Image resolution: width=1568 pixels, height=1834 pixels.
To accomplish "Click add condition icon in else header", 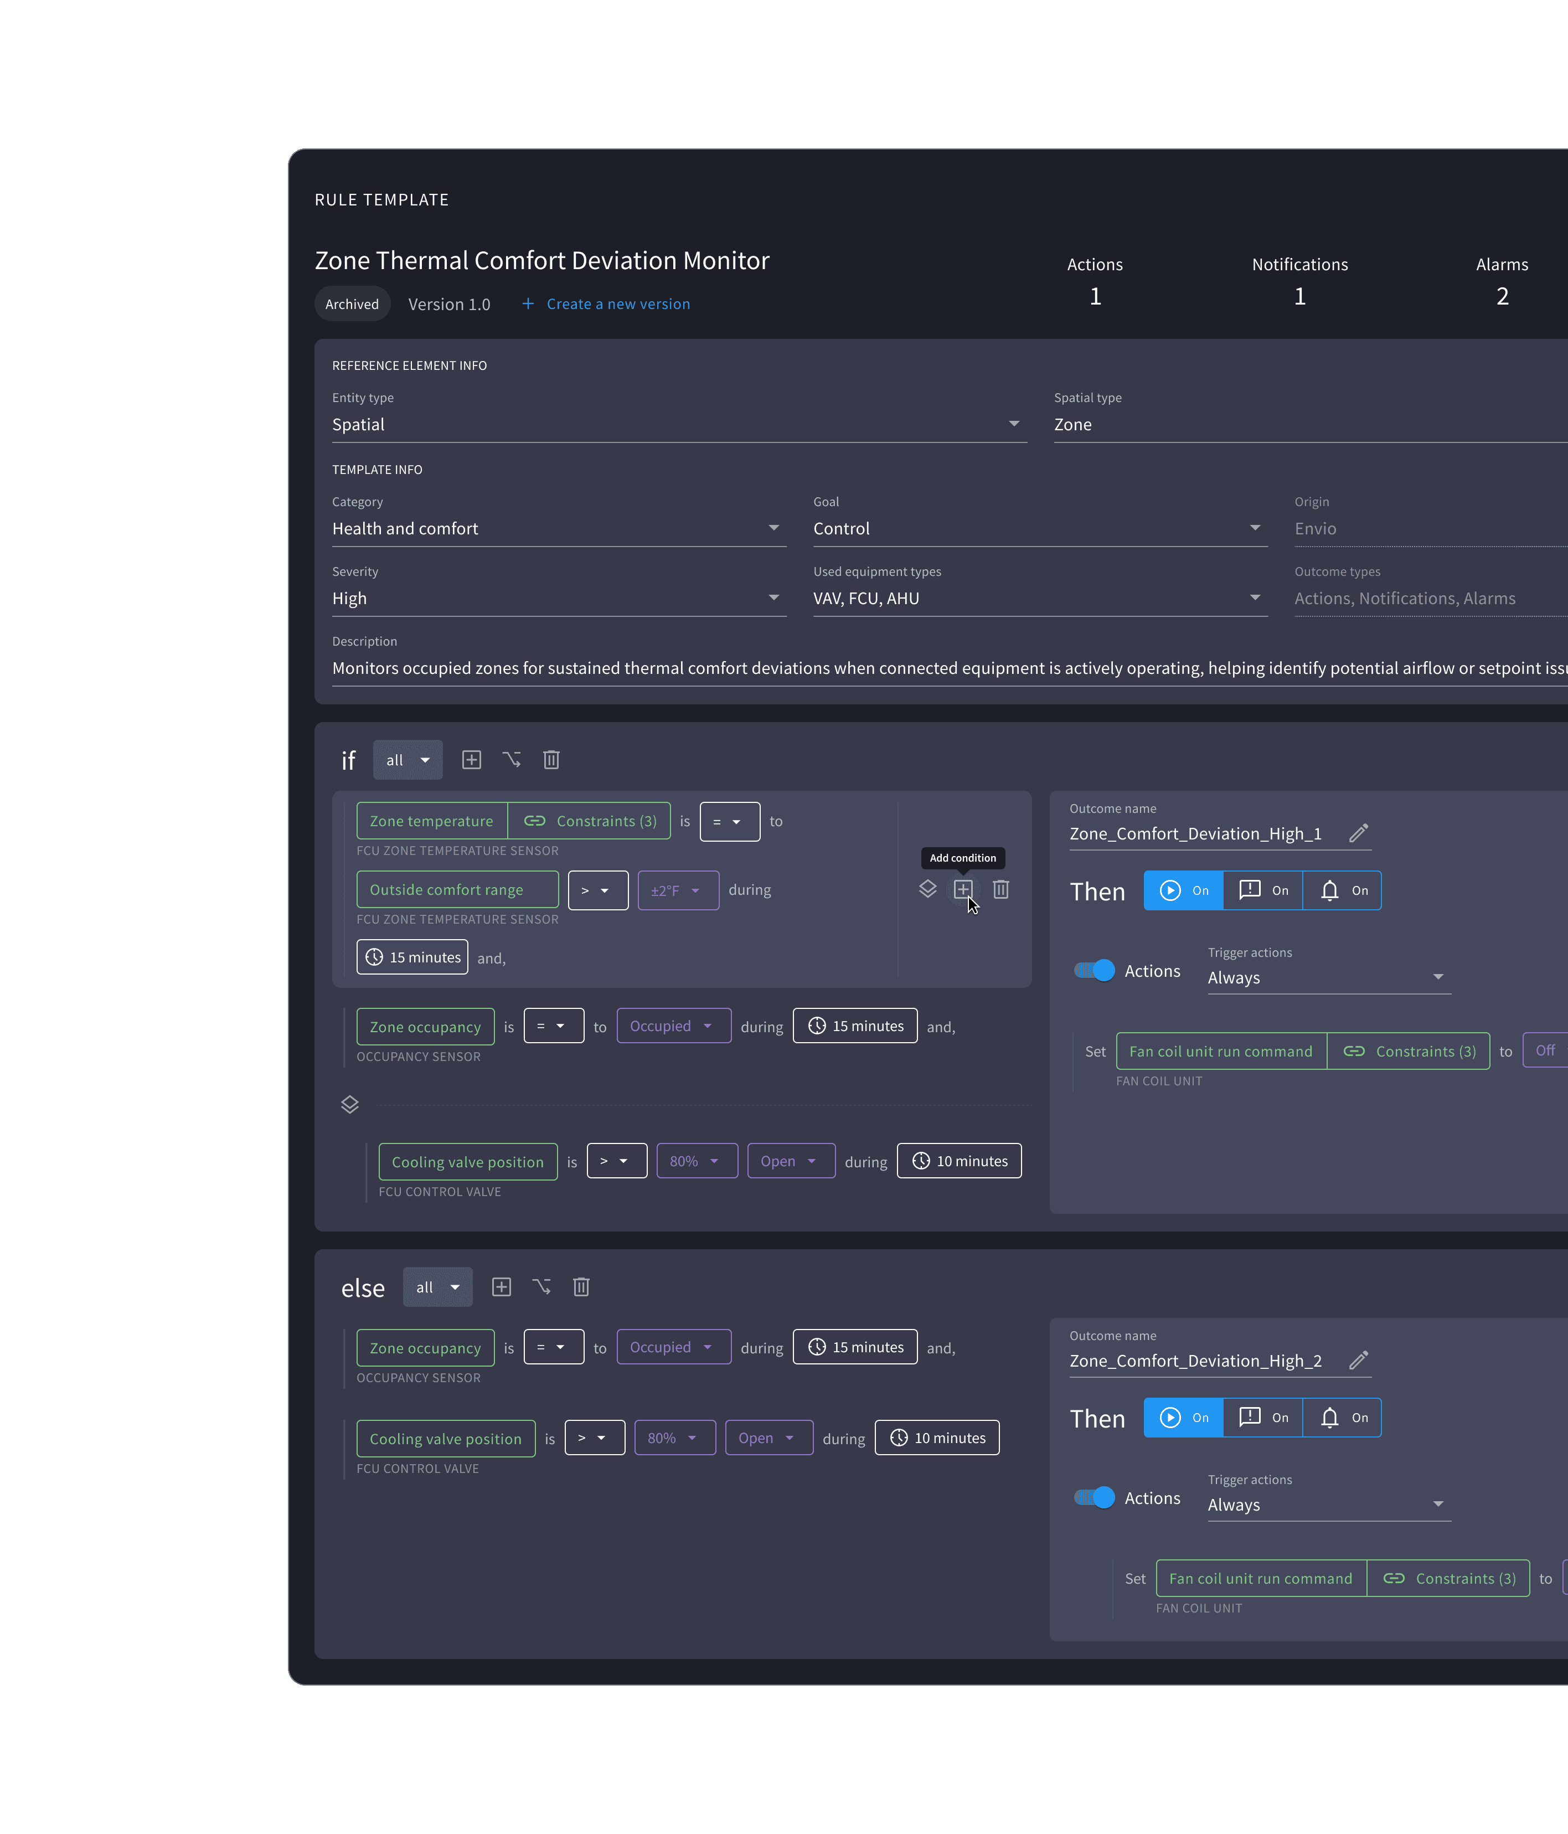I will coord(502,1287).
